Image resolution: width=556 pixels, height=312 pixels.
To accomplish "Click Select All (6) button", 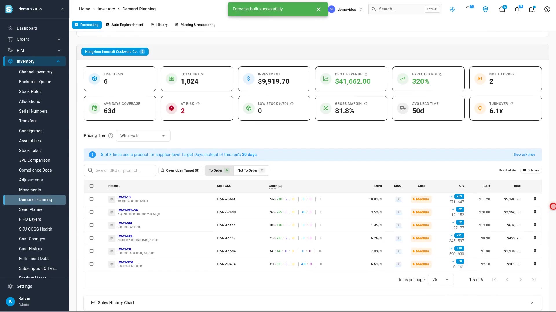I will (507, 170).
